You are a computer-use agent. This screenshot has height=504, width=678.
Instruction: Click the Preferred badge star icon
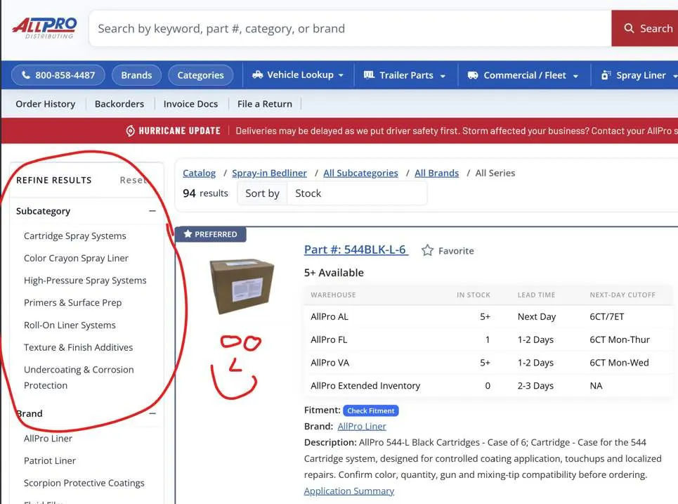[x=188, y=233]
